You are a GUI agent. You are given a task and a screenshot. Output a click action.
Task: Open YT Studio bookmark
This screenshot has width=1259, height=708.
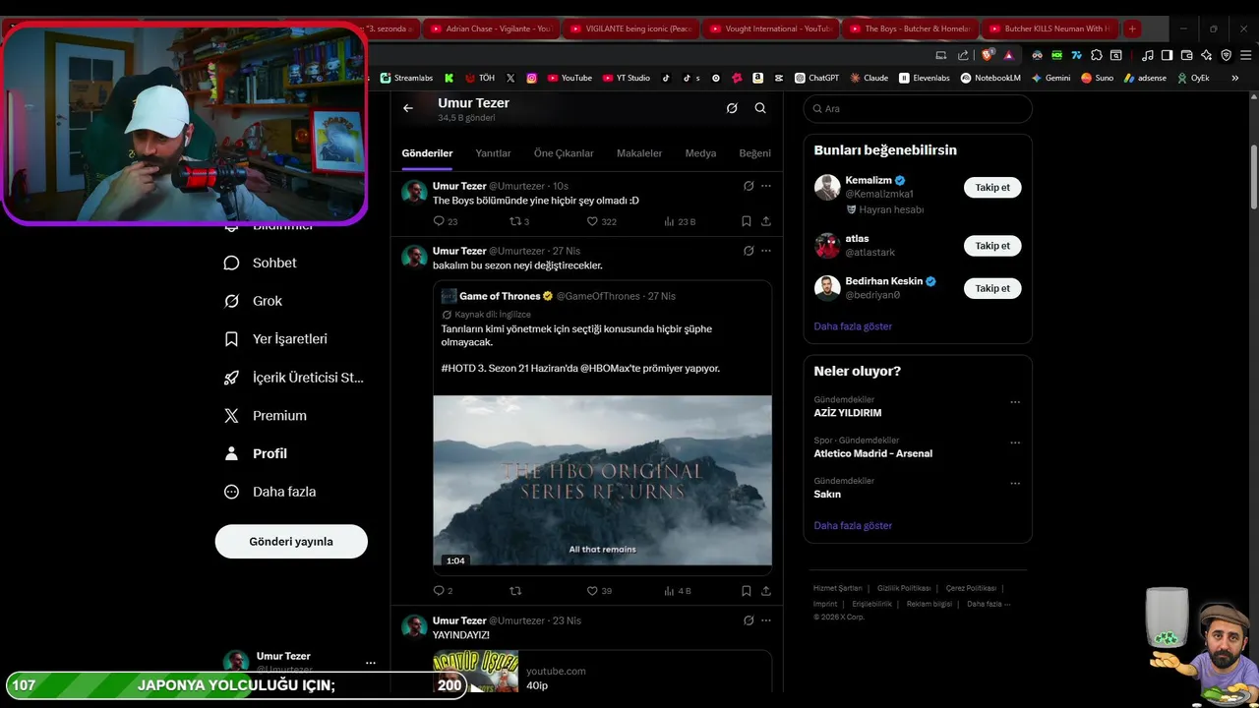[627, 78]
